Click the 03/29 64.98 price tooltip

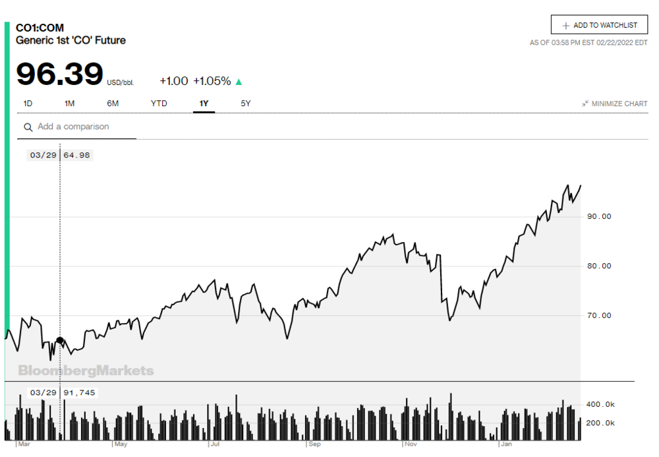pyautogui.click(x=59, y=156)
